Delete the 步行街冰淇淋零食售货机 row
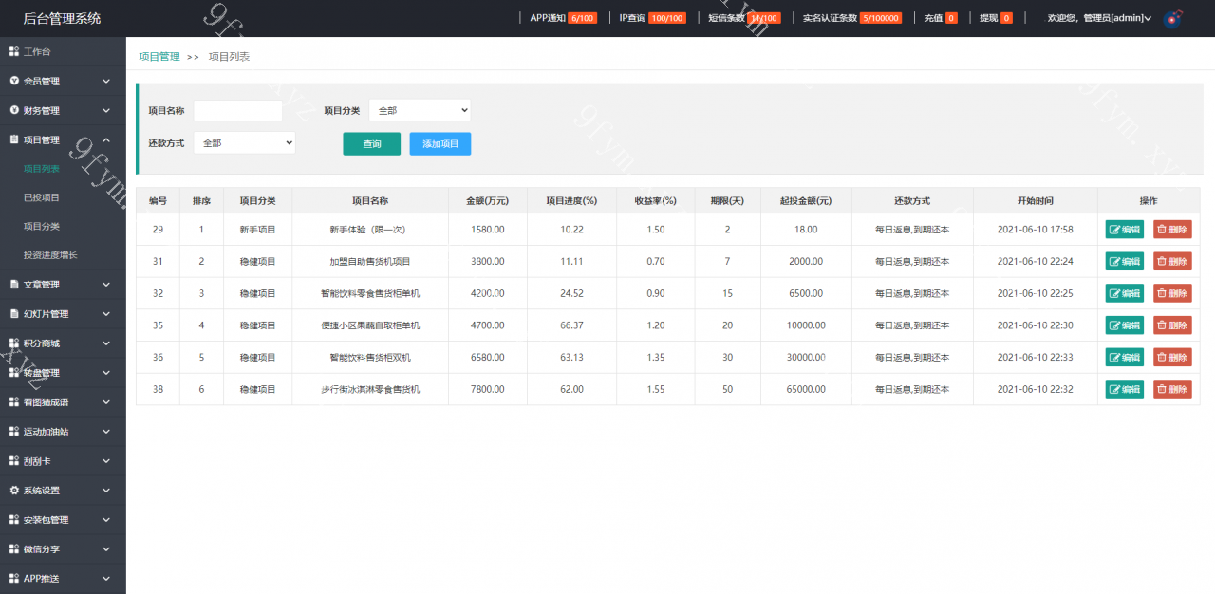Image resolution: width=1215 pixels, height=594 pixels. [1172, 389]
